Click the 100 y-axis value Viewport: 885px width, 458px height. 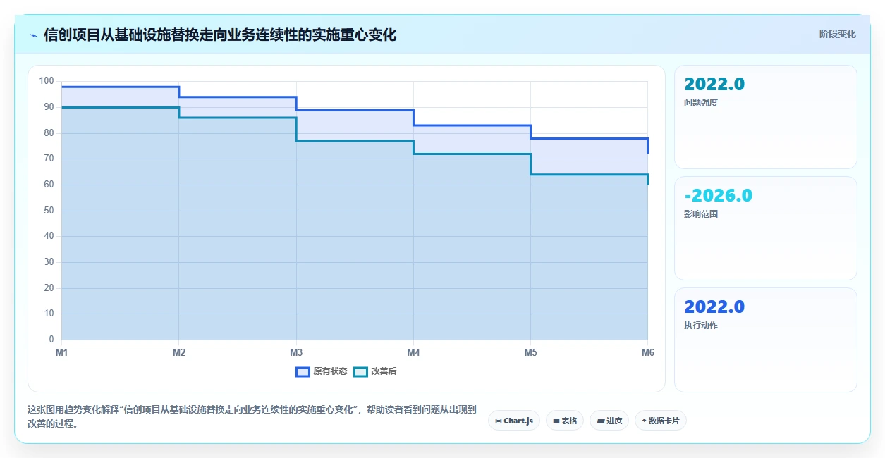click(x=47, y=81)
